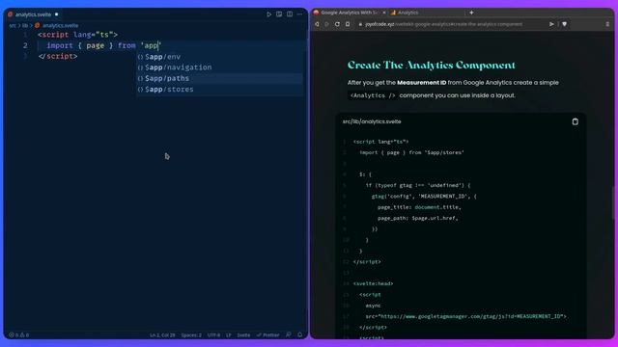The image size is (618, 347).
Task: Click the namespace icon beside $app/env
Action: click(140, 57)
